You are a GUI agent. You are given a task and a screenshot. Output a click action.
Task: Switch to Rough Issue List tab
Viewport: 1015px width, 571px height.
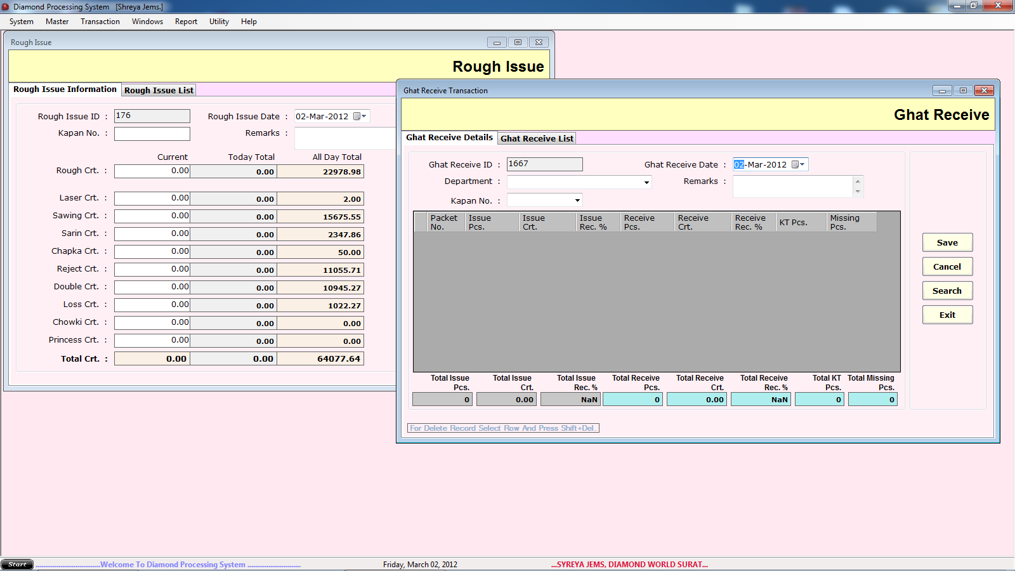[x=159, y=90]
